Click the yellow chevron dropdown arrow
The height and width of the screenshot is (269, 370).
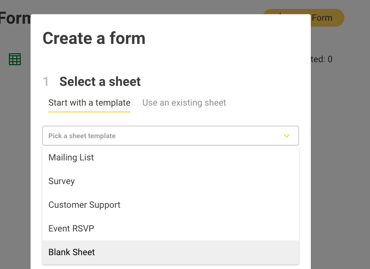tap(287, 136)
